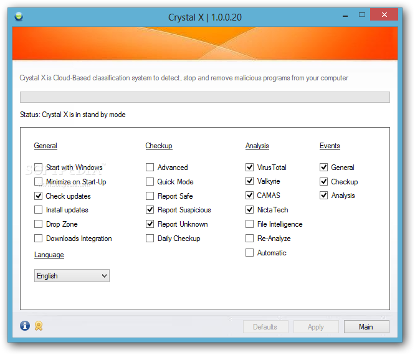Click the Crystal X title bar app icon

(x=19, y=16)
